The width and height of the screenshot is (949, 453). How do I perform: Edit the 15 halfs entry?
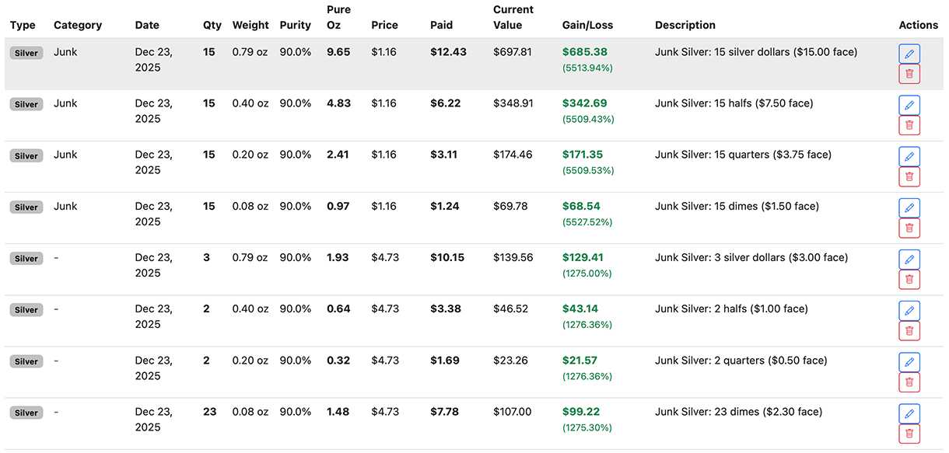tap(909, 104)
